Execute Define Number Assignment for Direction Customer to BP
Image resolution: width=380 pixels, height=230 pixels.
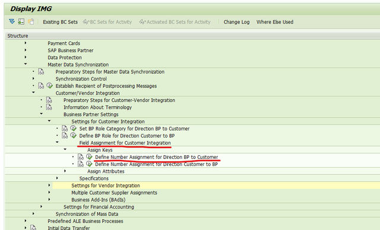pyautogui.click(x=89, y=164)
